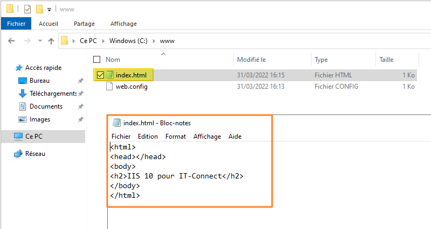Open the Fichier ribbon tab
This screenshot has height=229, width=431.
tap(16, 24)
